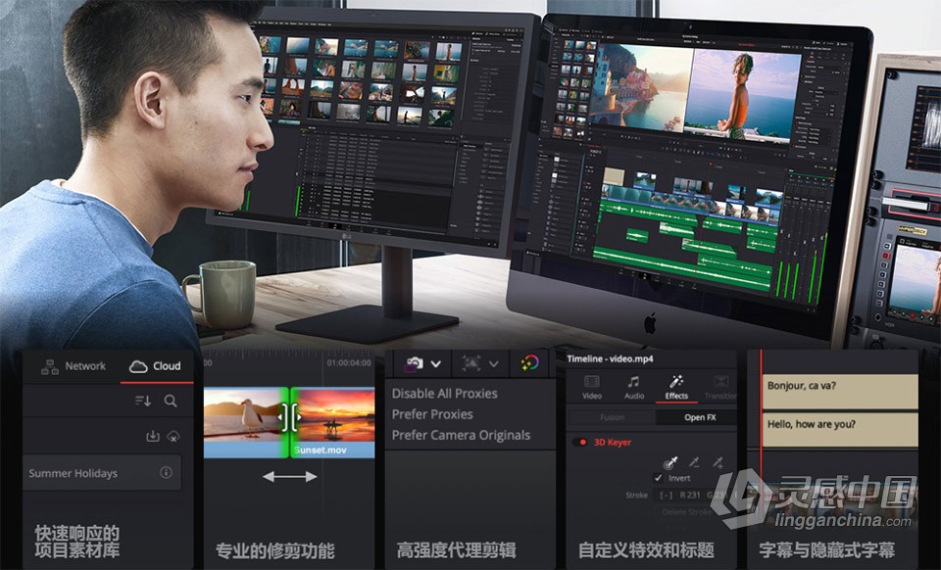Click the sort order icon in the library panel
The width and height of the screenshot is (941, 570).
click(x=144, y=401)
